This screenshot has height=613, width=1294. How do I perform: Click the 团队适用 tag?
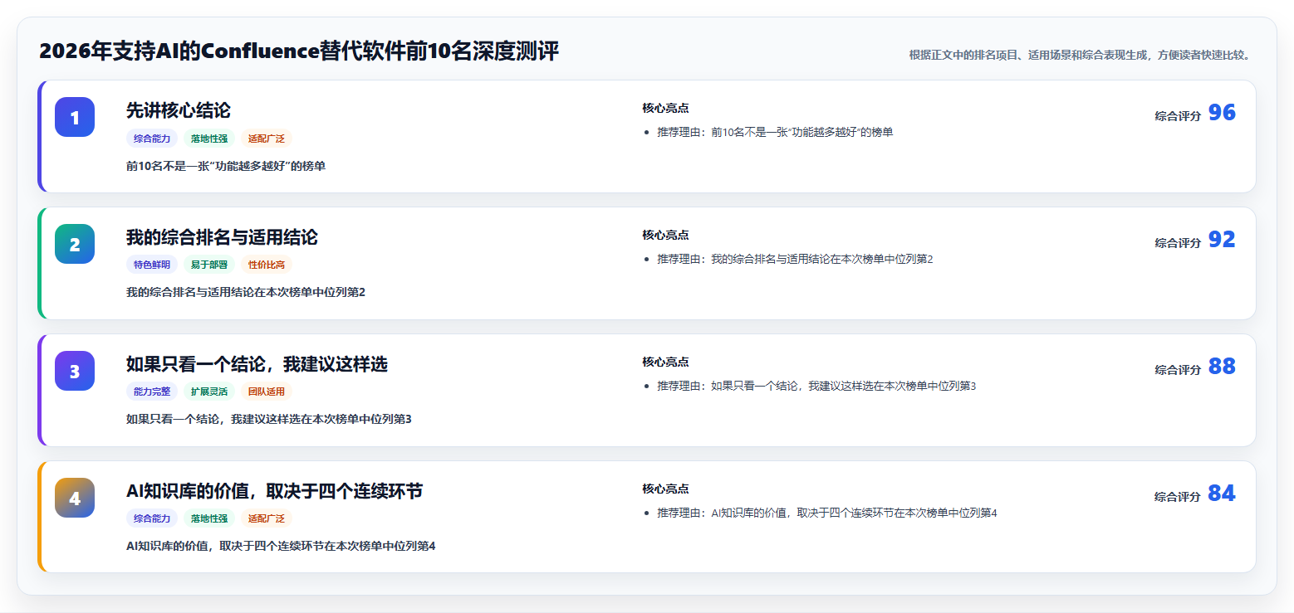pyautogui.click(x=267, y=392)
